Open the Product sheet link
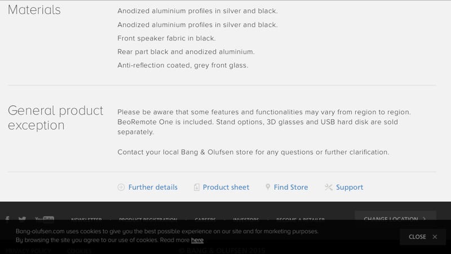 pyautogui.click(x=226, y=188)
